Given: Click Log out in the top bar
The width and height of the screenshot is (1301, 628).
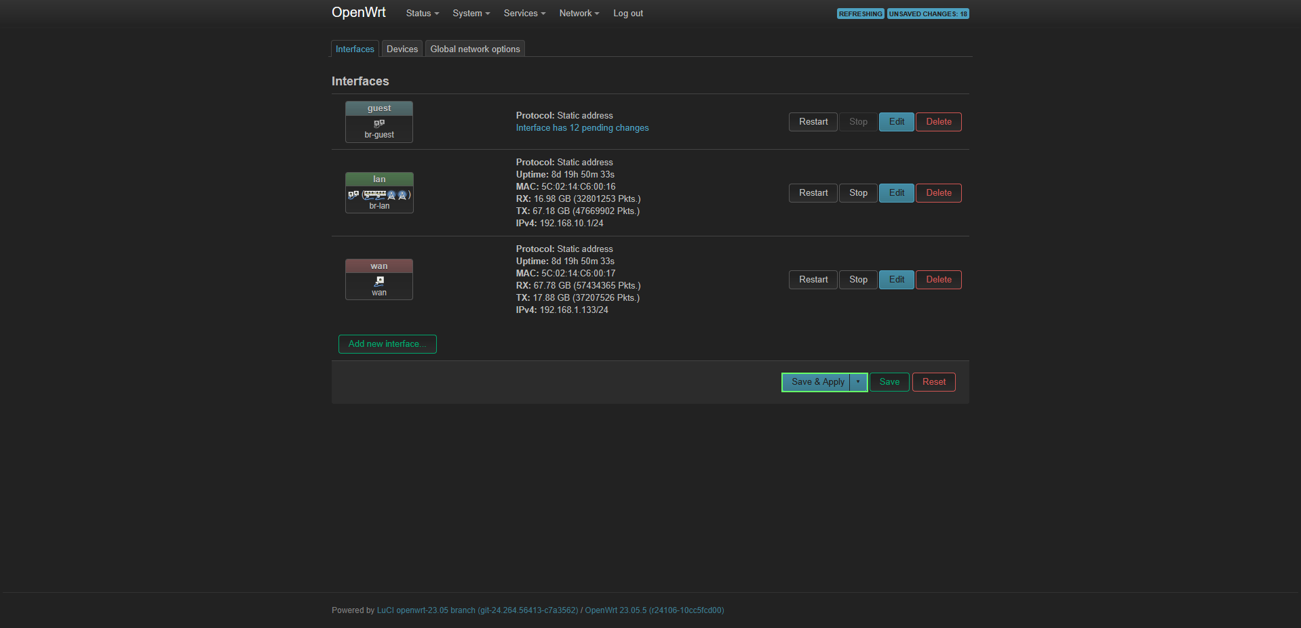Looking at the screenshot, I should pos(628,14).
